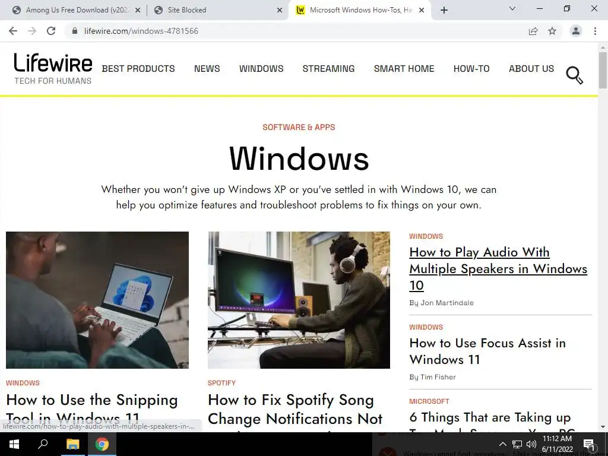This screenshot has height=456, width=608.
Task: Go back with the browser back arrow
Action: 13,31
